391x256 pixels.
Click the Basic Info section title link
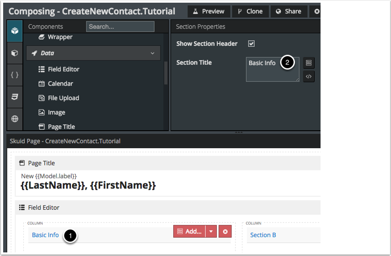coord(45,235)
